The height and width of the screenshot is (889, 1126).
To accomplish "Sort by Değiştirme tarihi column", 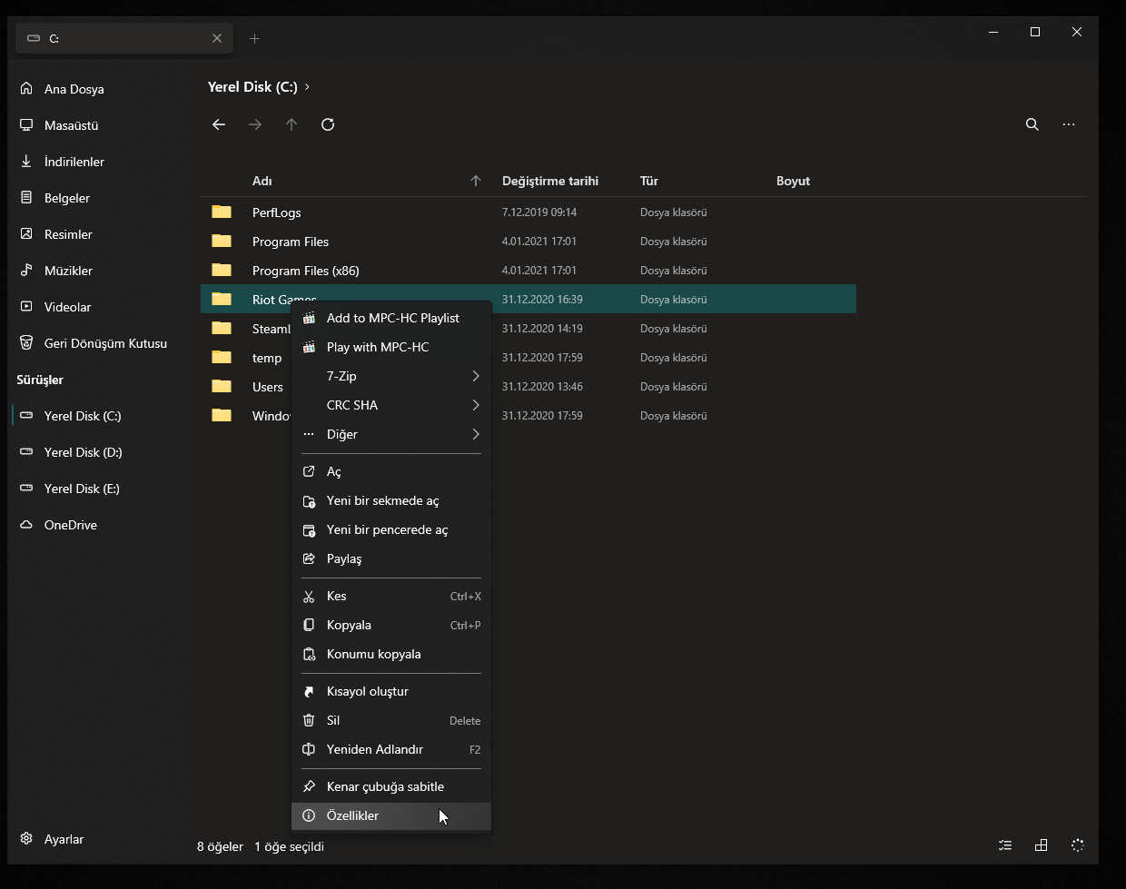I will 550,181.
